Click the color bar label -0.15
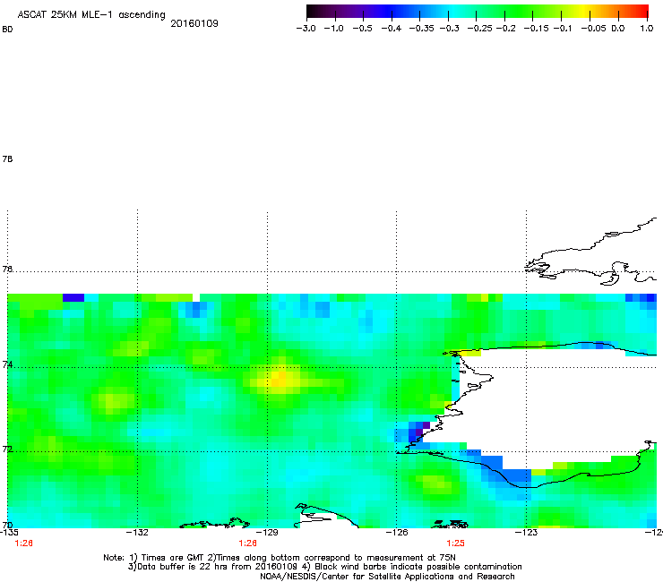The width and height of the screenshot is (663, 582). pyautogui.click(x=536, y=29)
